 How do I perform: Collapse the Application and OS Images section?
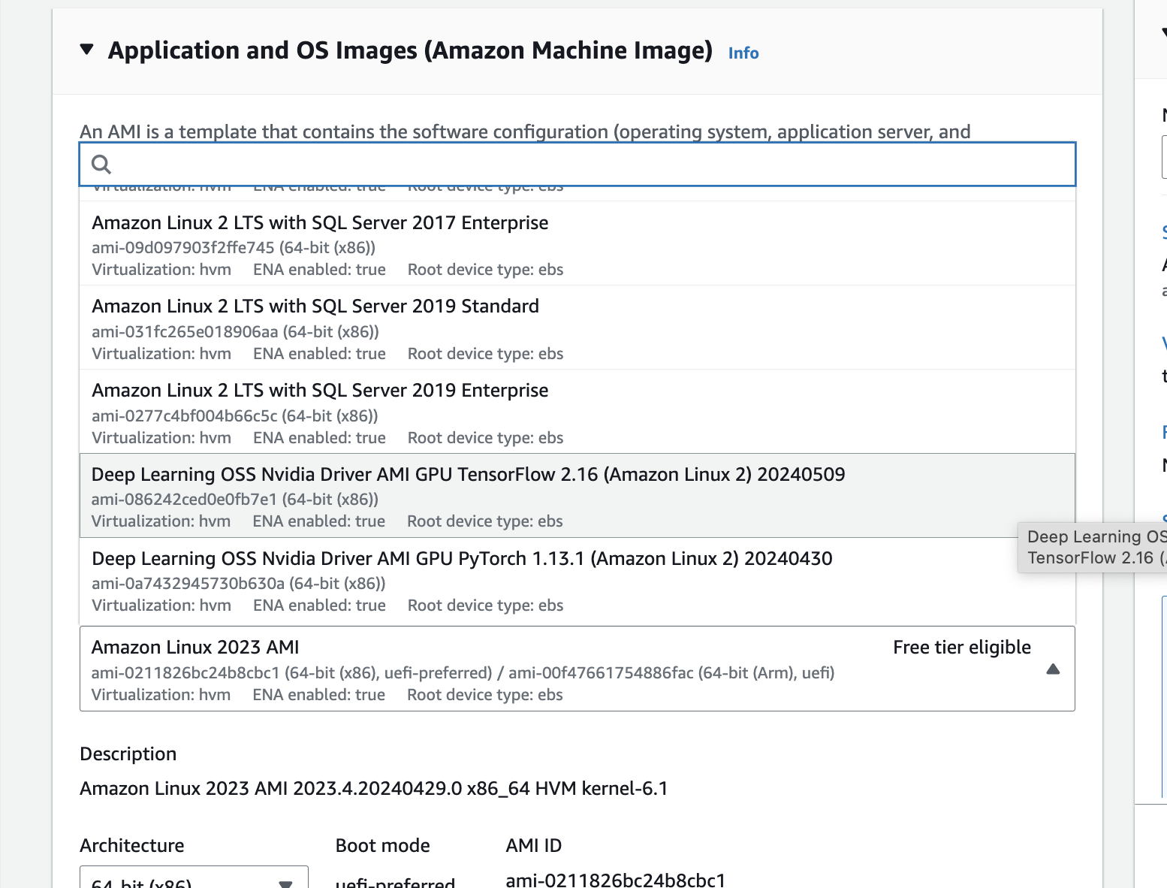click(87, 50)
